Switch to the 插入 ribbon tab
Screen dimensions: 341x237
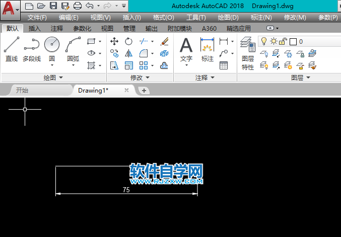tap(35, 29)
